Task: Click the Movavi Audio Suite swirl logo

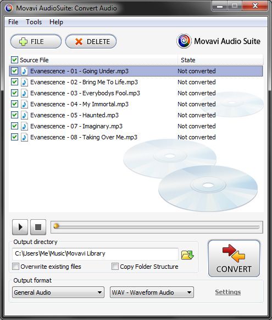Action: pos(184,41)
